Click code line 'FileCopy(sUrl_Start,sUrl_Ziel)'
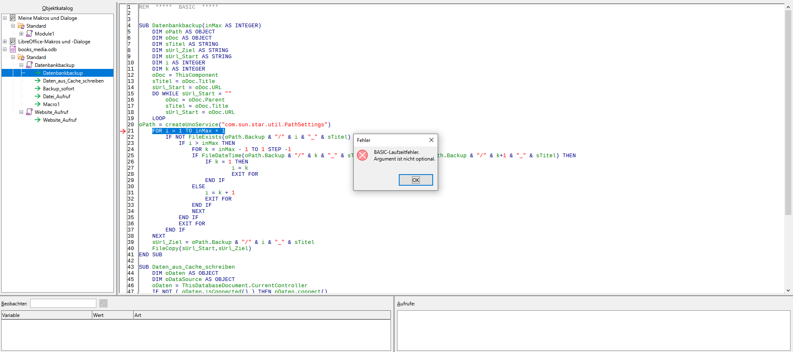793x352 pixels. [201, 248]
